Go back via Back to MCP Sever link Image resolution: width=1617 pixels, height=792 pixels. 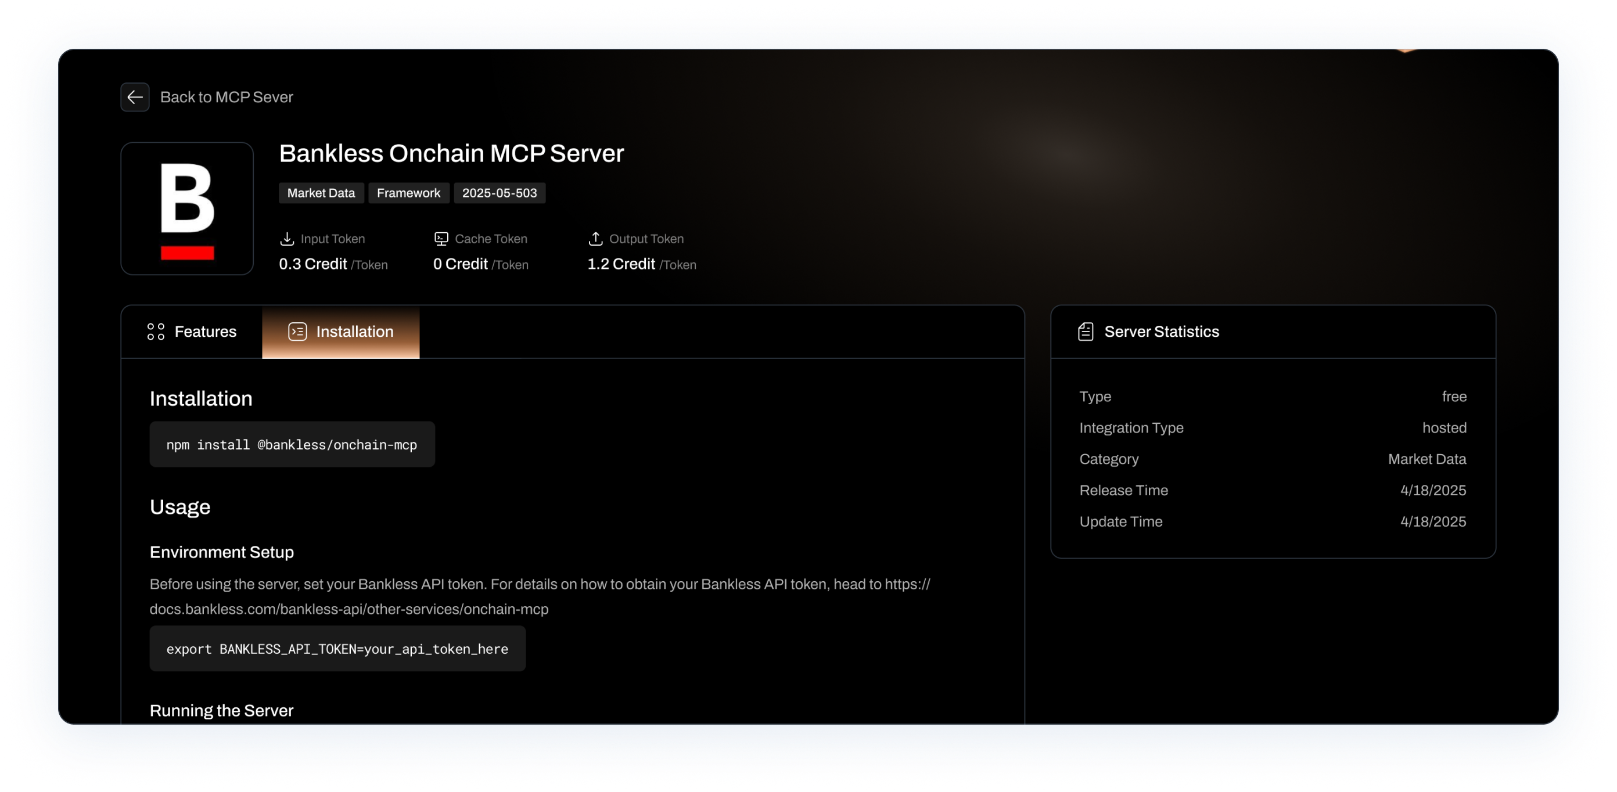[x=227, y=98]
